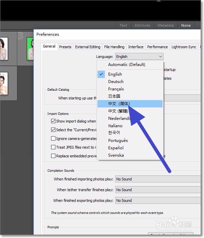Screen dimensions: 204x238
Task: Select top-left portrait thumbnail in grid
Action: coord(4,49)
